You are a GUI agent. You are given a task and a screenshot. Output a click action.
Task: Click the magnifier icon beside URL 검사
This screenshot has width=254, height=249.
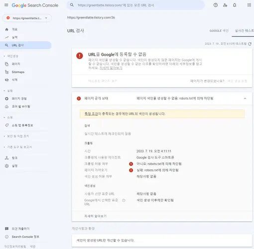6,45
